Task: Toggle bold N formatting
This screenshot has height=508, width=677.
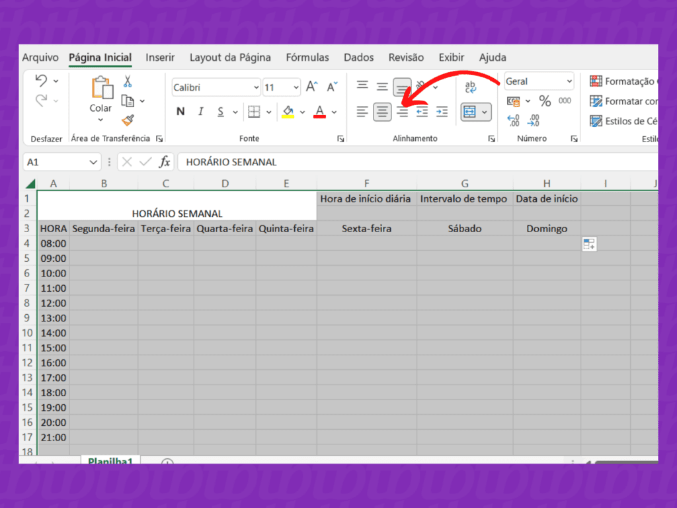Action: pos(180,112)
